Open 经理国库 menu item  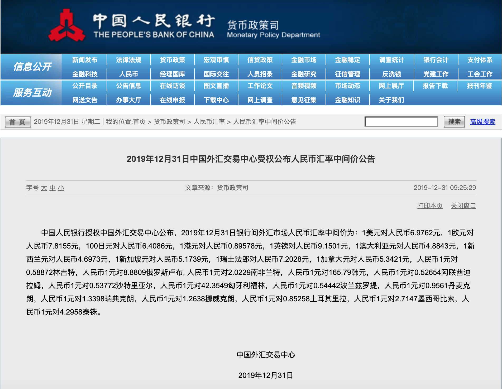click(x=173, y=74)
